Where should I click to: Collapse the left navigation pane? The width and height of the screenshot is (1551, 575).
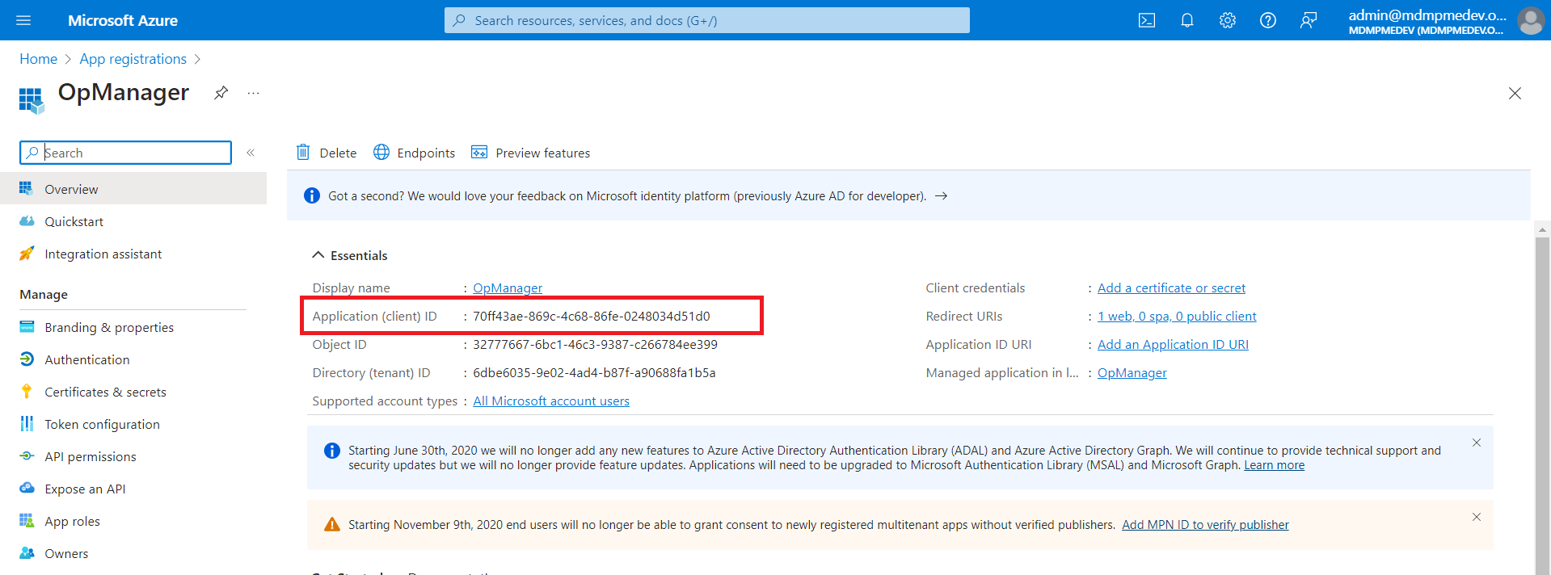tap(251, 153)
